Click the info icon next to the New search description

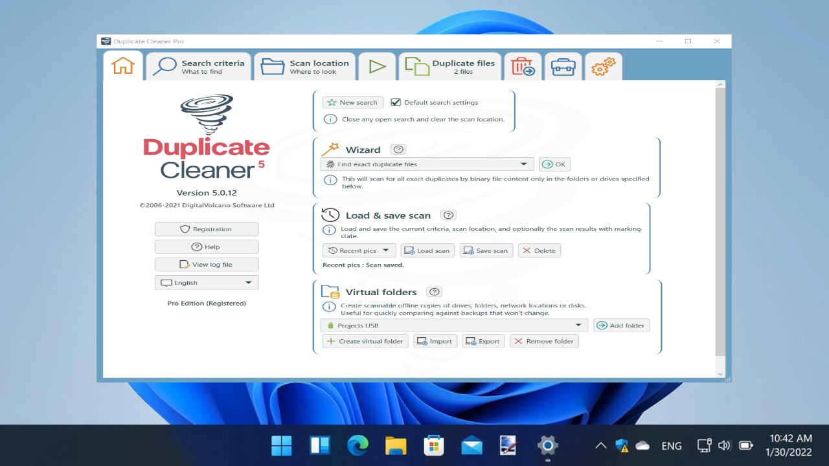[330, 119]
